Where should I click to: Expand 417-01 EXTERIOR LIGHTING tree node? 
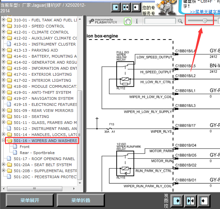(3, 74)
